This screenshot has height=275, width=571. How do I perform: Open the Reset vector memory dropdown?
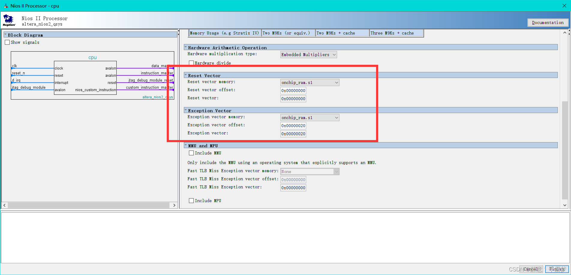(x=310, y=82)
